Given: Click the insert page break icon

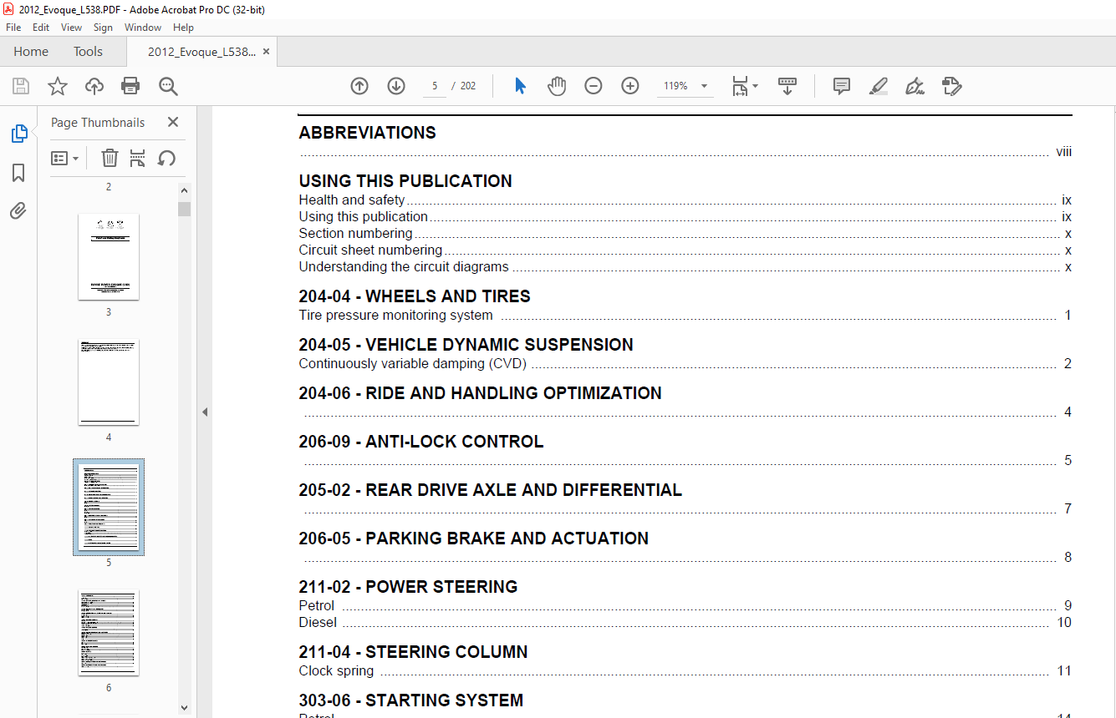Looking at the screenshot, I should pyautogui.click(x=138, y=158).
